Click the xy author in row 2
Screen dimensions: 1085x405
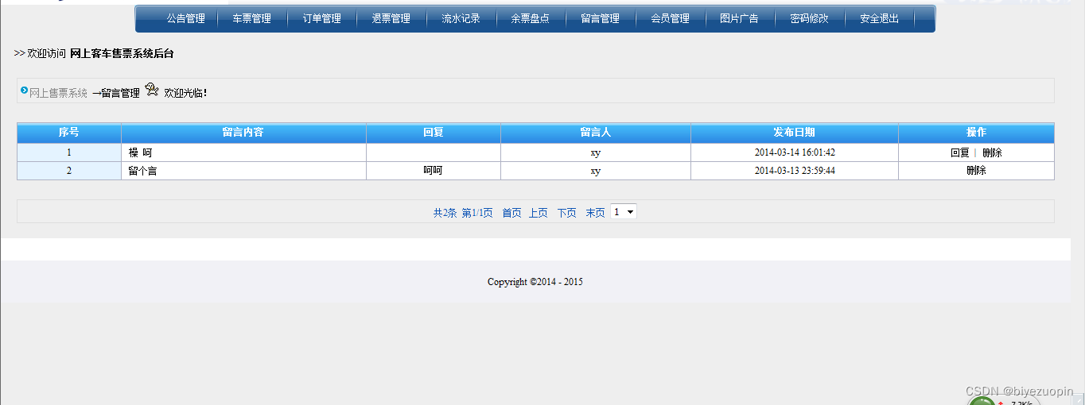point(595,171)
